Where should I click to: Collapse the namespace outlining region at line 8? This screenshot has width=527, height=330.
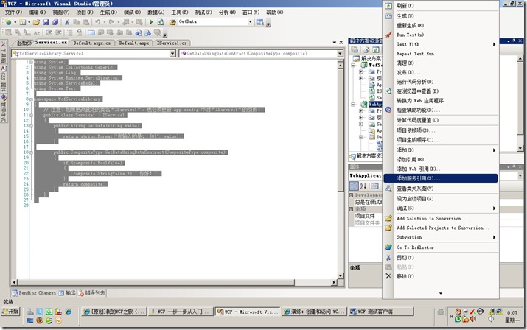tap(31, 99)
